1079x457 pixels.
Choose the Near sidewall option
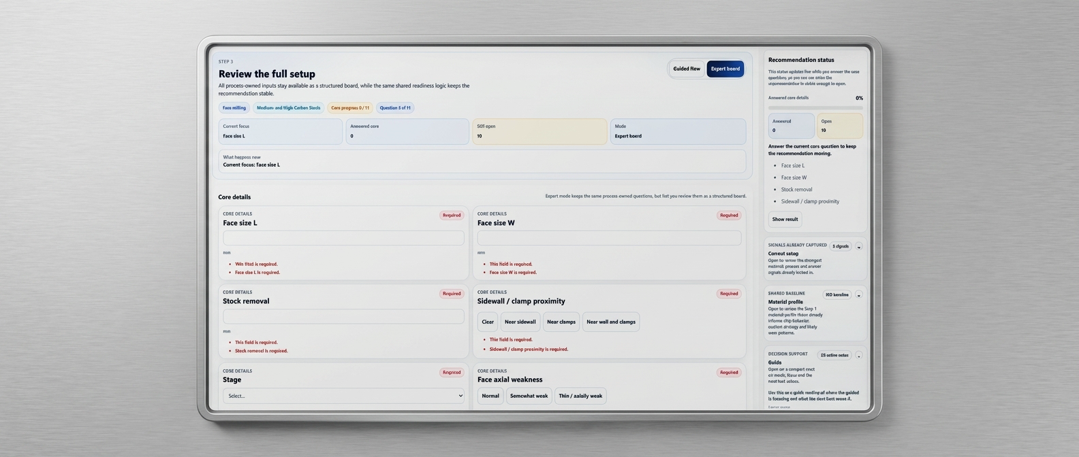520,322
